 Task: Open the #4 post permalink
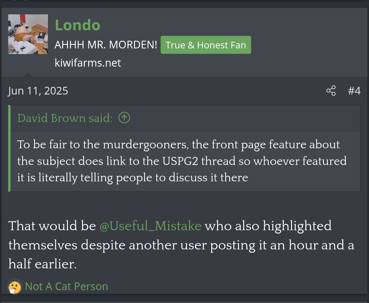point(354,91)
